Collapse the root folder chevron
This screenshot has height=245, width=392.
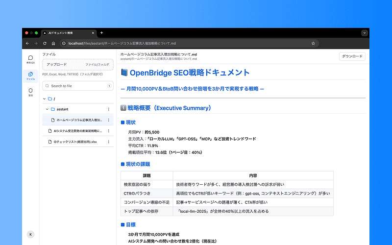(45, 98)
